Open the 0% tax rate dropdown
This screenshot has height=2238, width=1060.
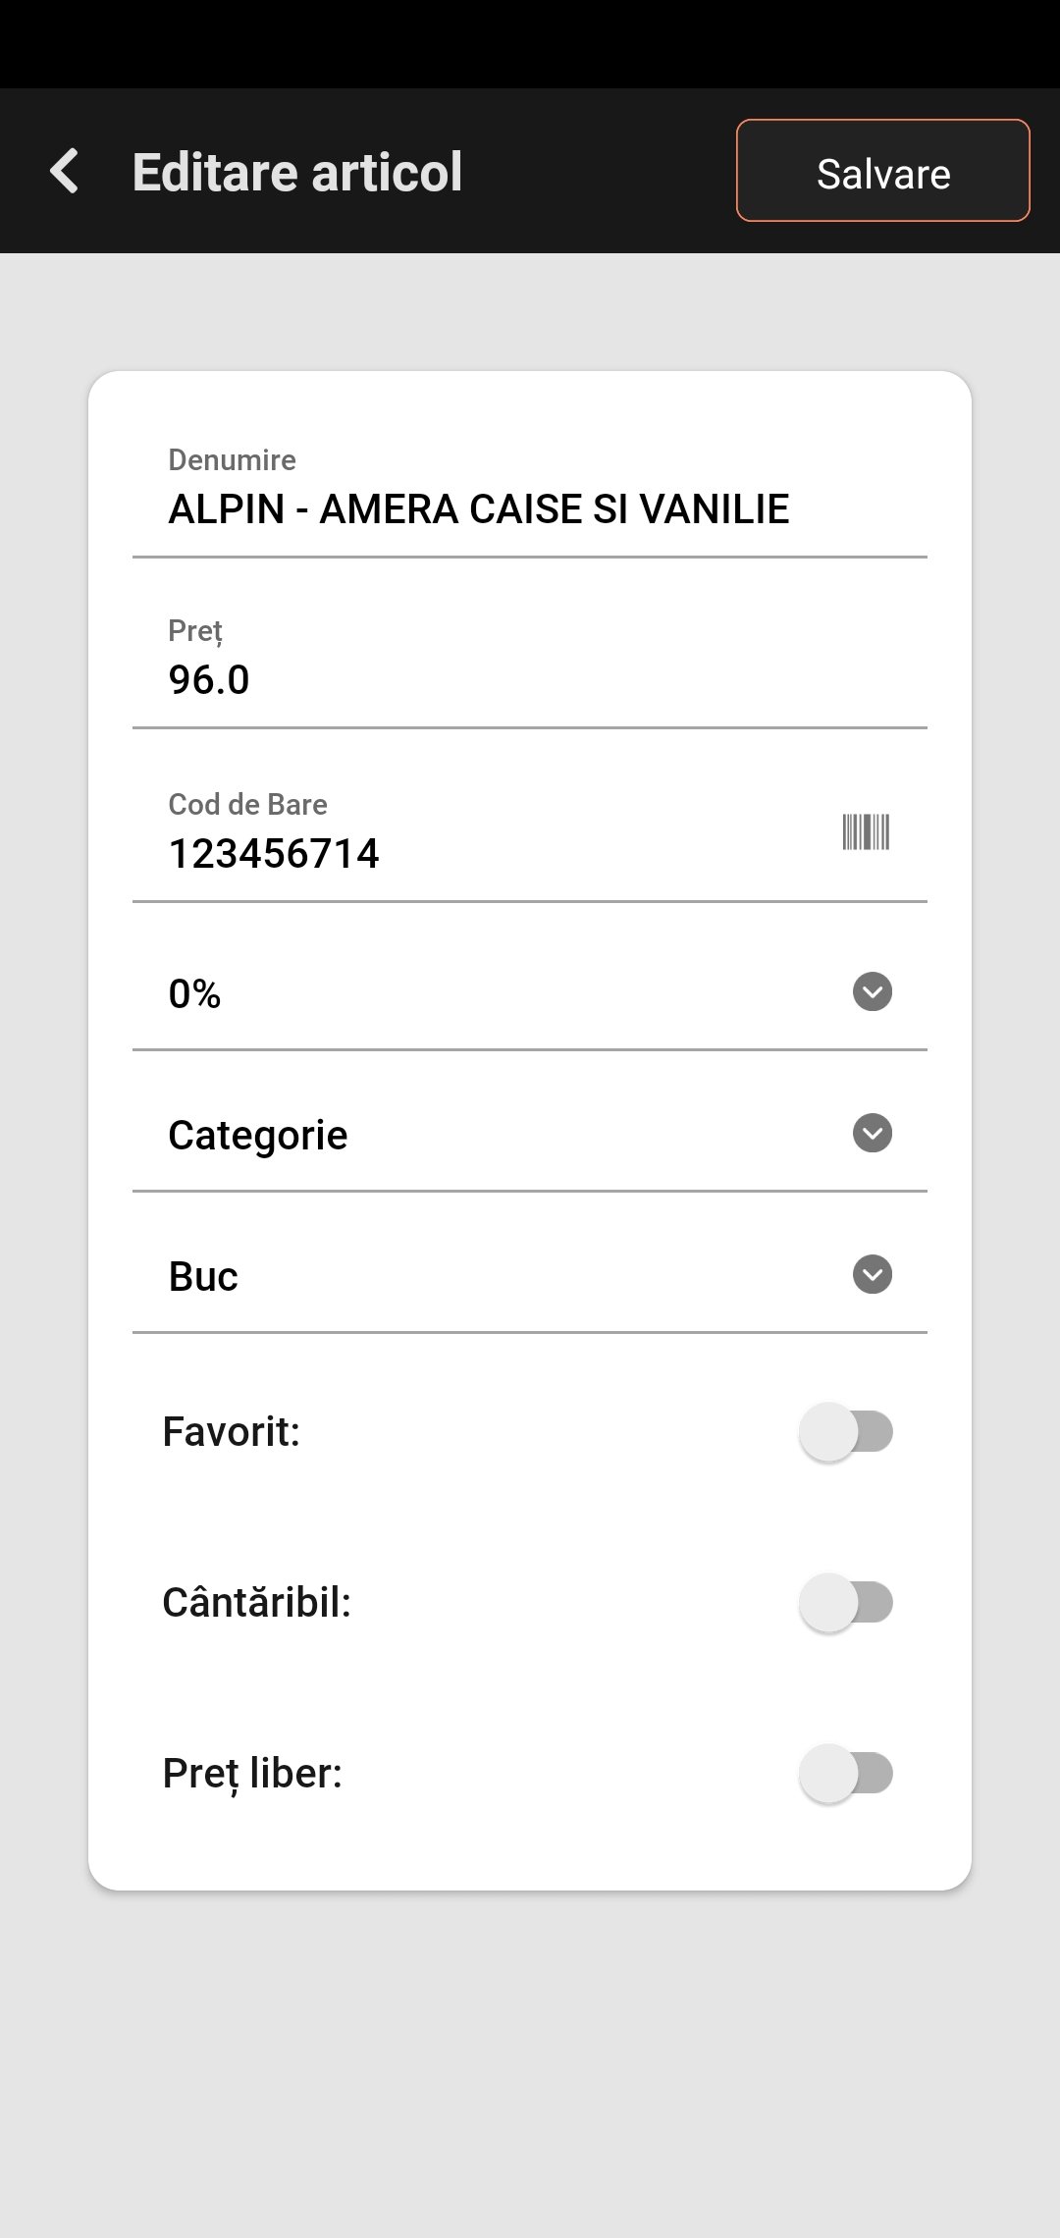point(491,993)
